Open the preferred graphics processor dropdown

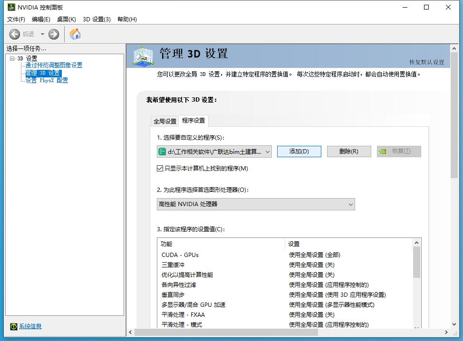tap(256, 204)
